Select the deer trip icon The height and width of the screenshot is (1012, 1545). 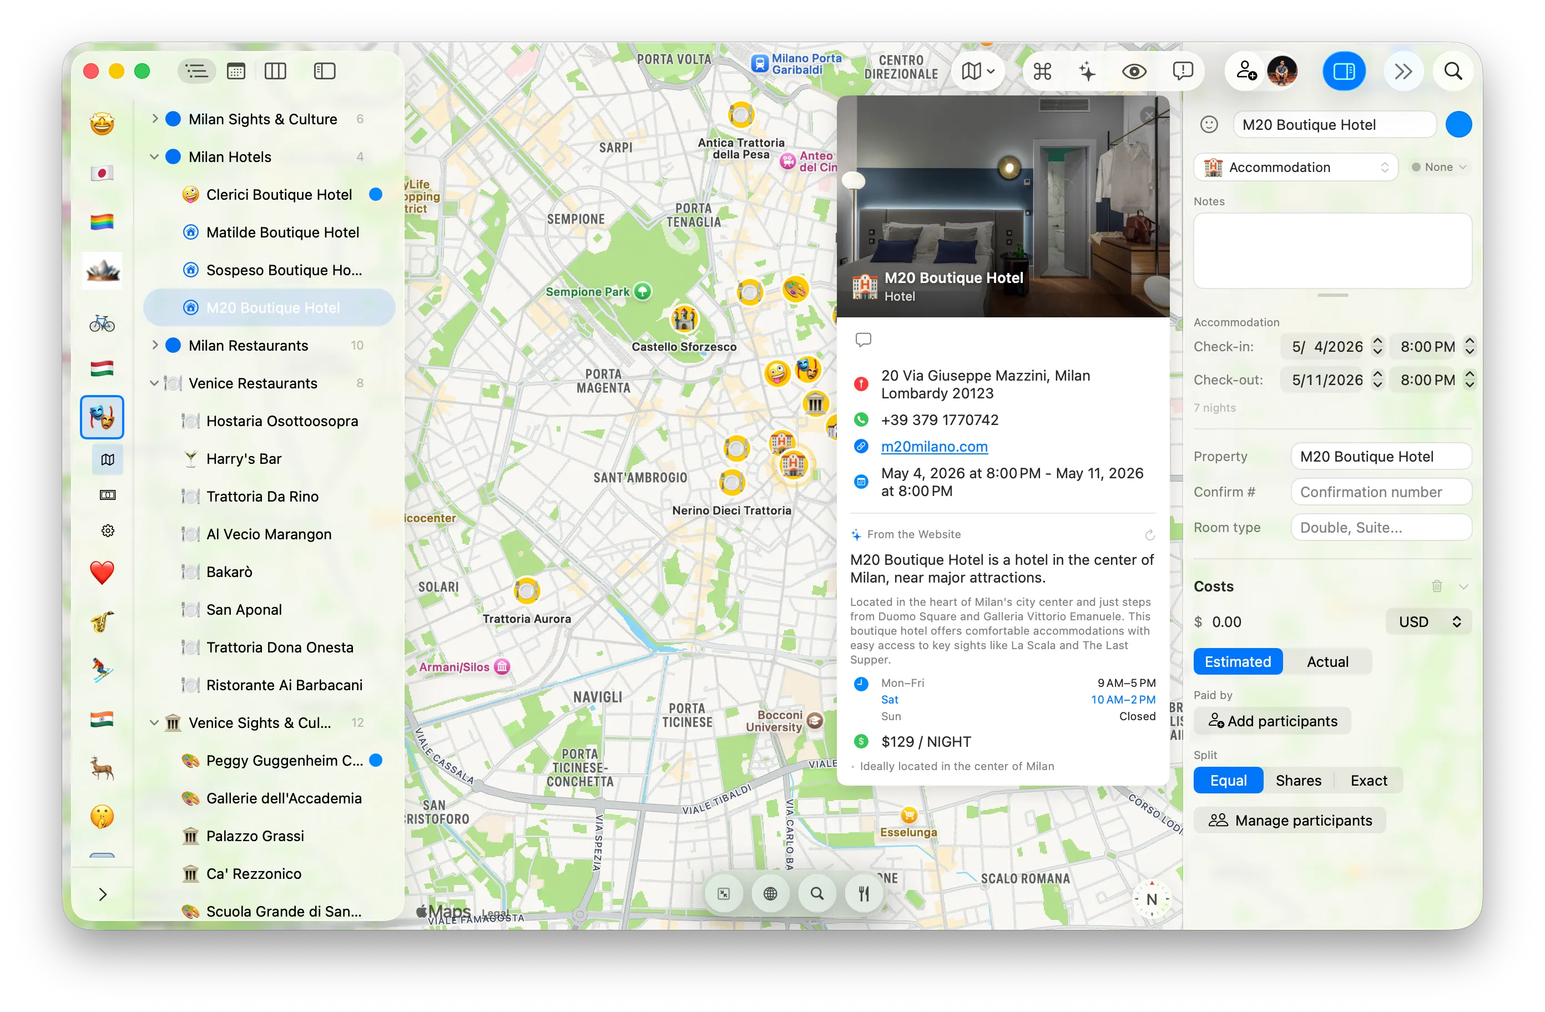[102, 768]
